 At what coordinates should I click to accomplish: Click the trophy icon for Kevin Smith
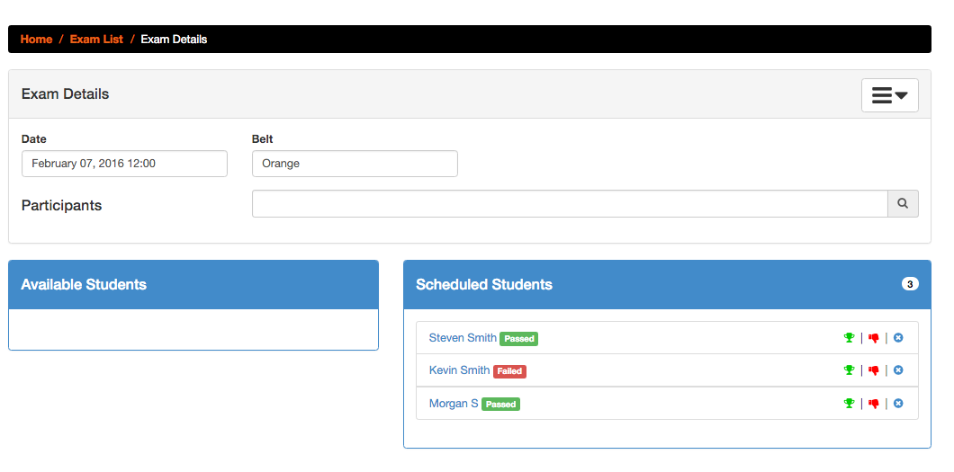click(849, 370)
